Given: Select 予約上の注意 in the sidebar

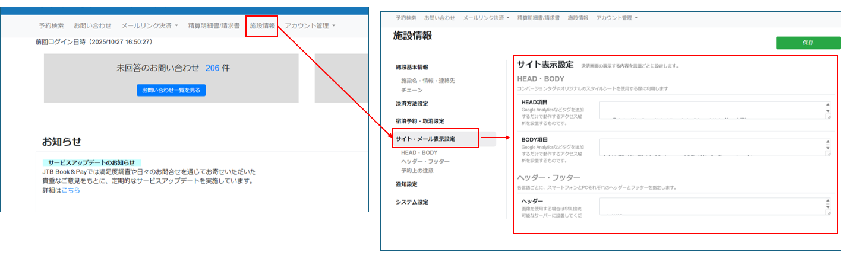Looking at the screenshot, I should pyautogui.click(x=417, y=170).
